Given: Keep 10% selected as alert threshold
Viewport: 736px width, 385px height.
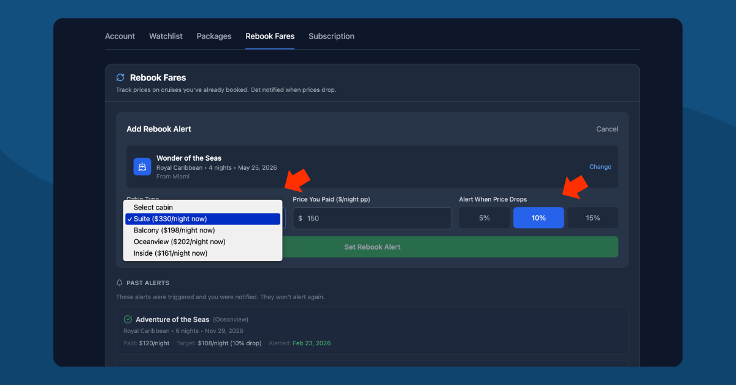Looking at the screenshot, I should point(539,218).
